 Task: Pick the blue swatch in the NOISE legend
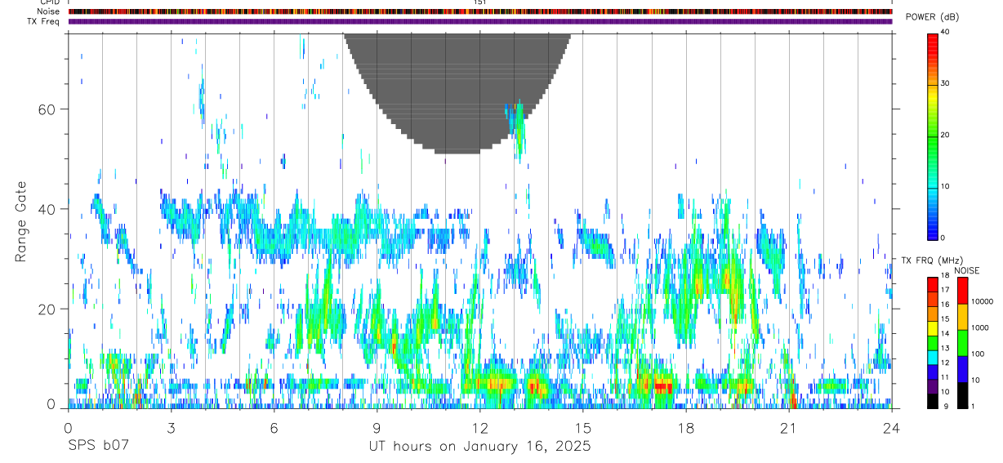[x=963, y=368]
